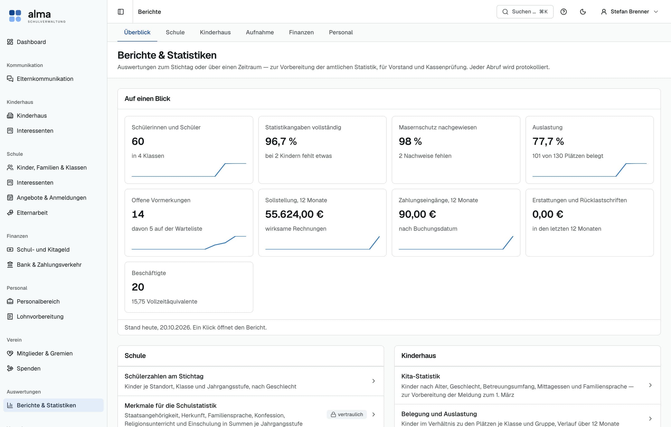Open the Stefan Brenner user menu
Viewport: 671px width, 427px height.
pyautogui.click(x=629, y=12)
